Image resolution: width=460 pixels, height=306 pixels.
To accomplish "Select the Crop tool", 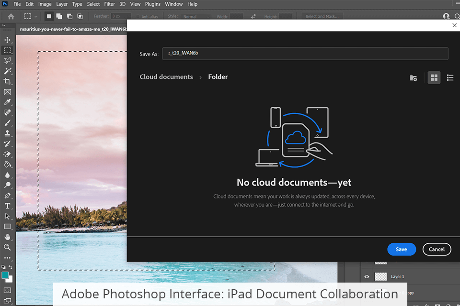I will point(7,81).
